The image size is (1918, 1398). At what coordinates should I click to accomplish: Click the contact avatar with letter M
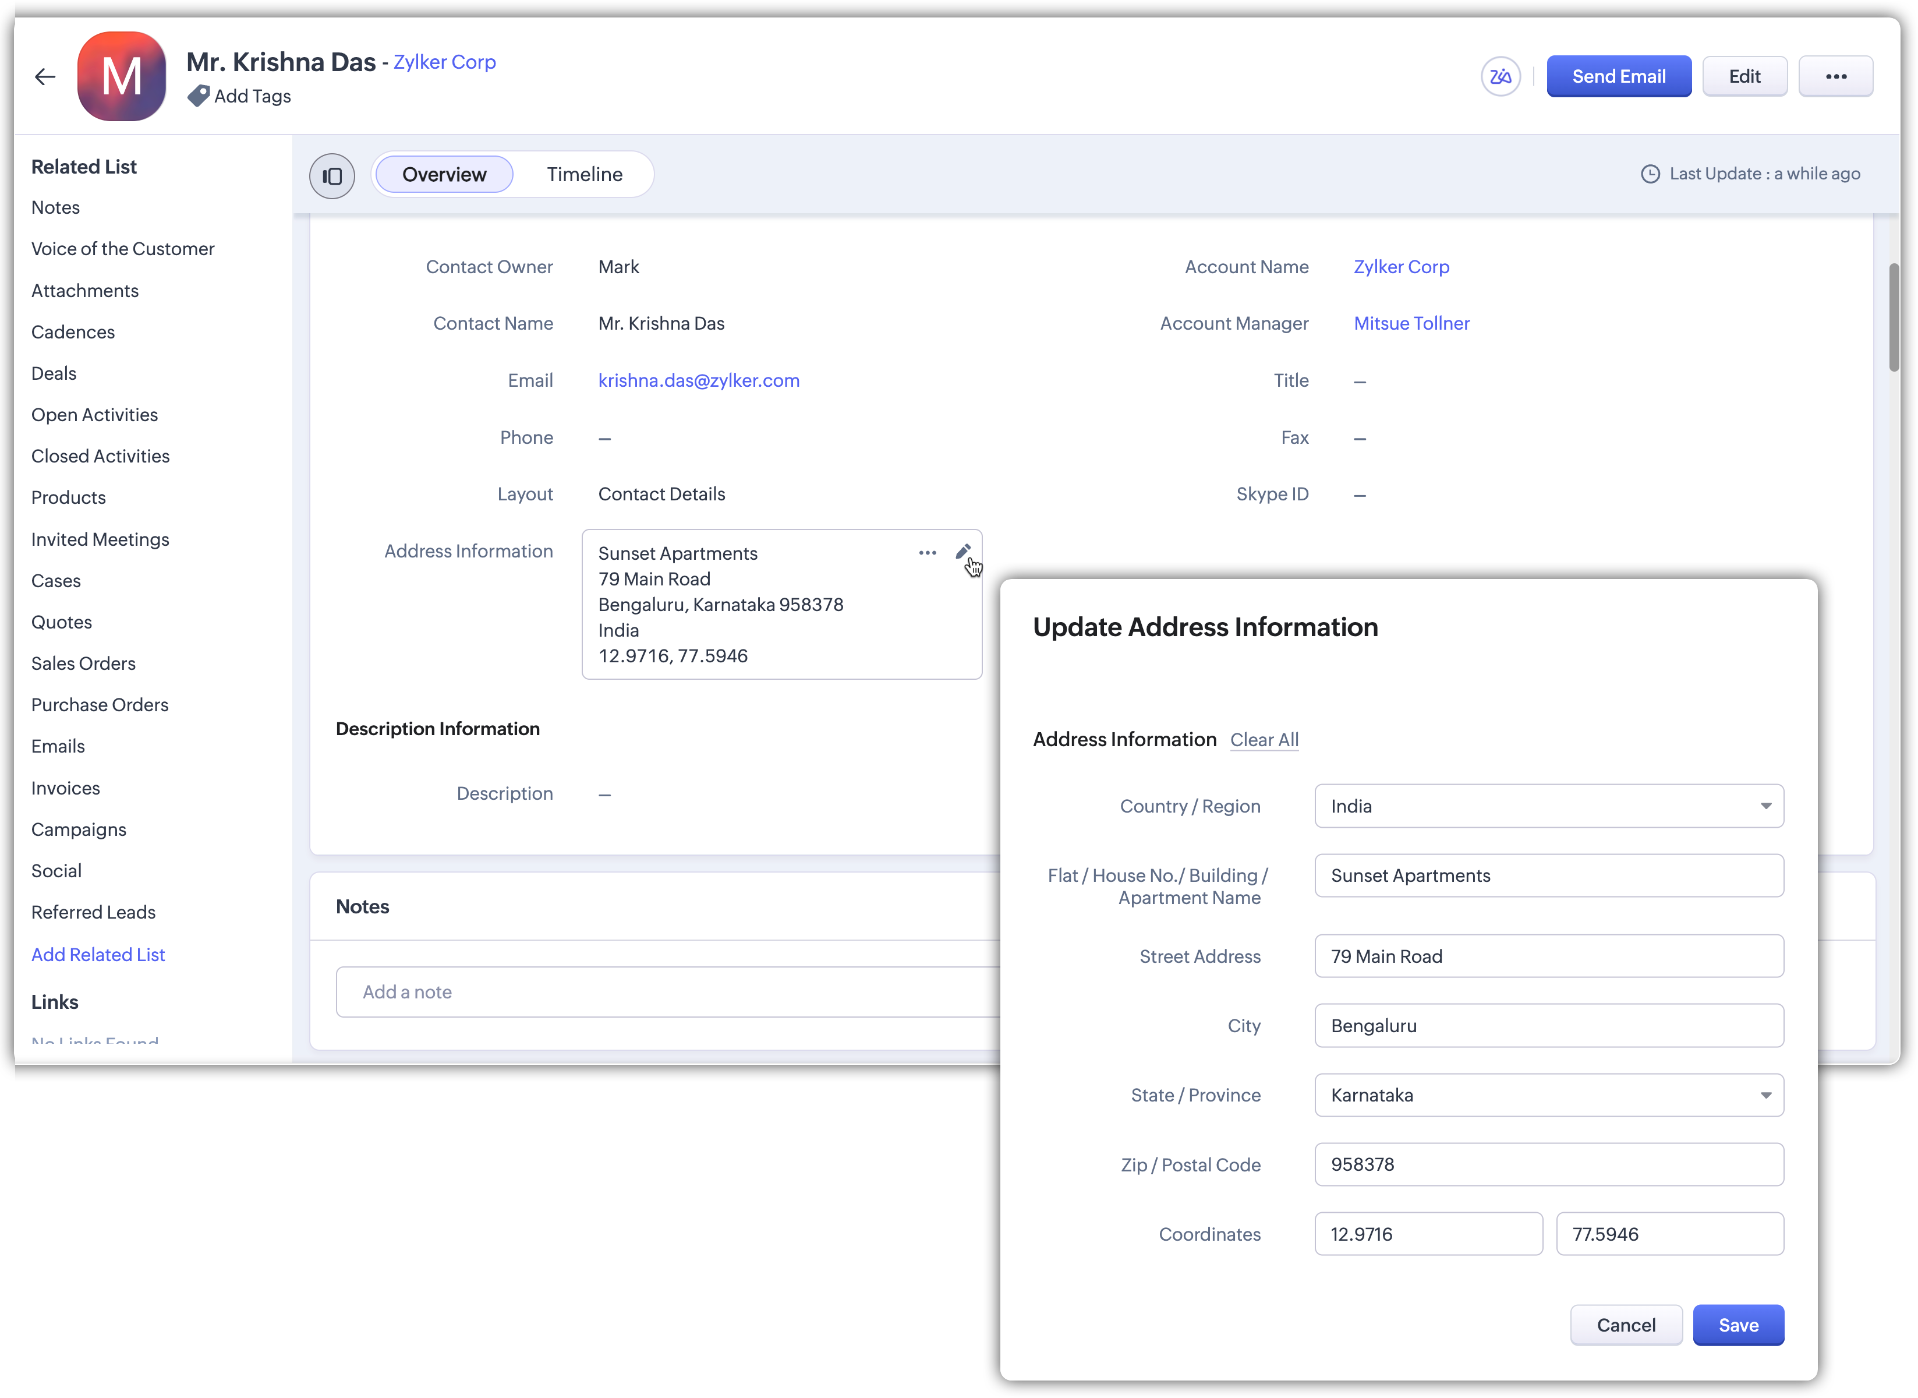122,77
